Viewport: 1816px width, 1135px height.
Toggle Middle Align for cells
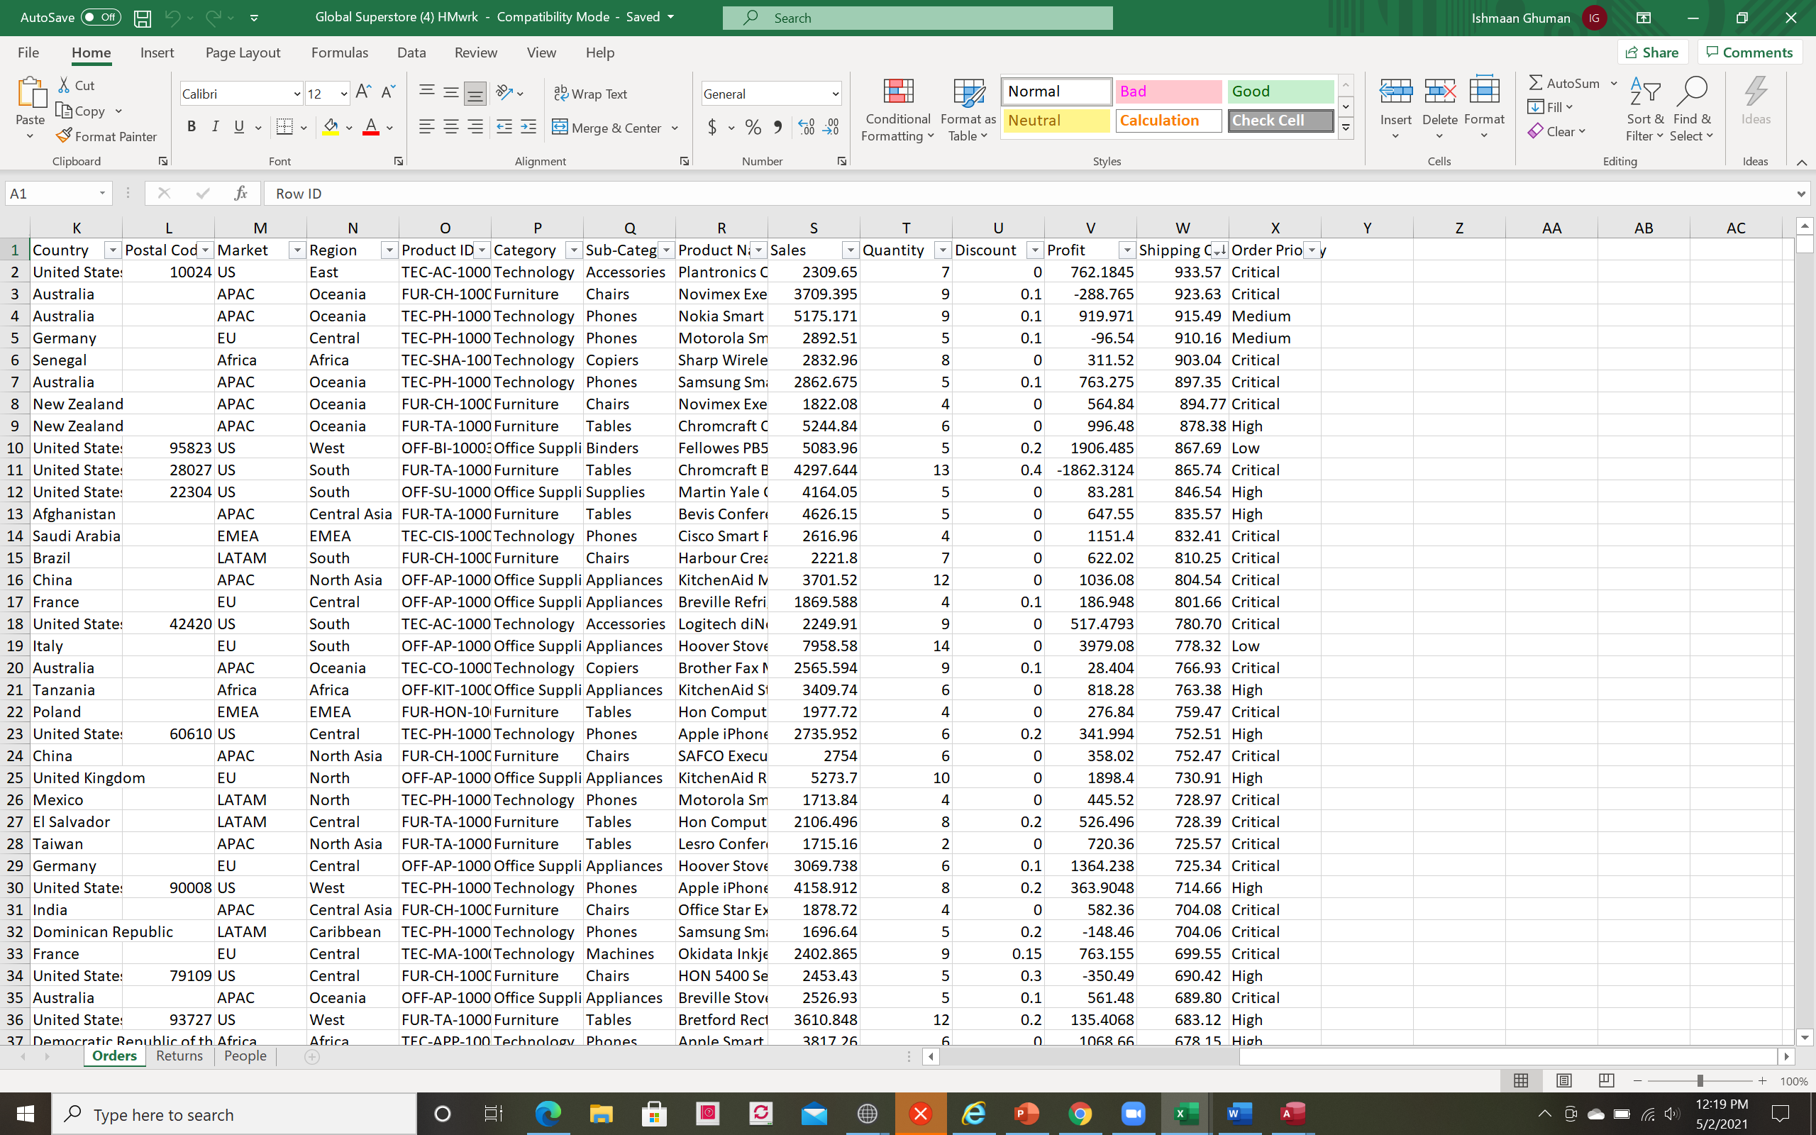[450, 92]
